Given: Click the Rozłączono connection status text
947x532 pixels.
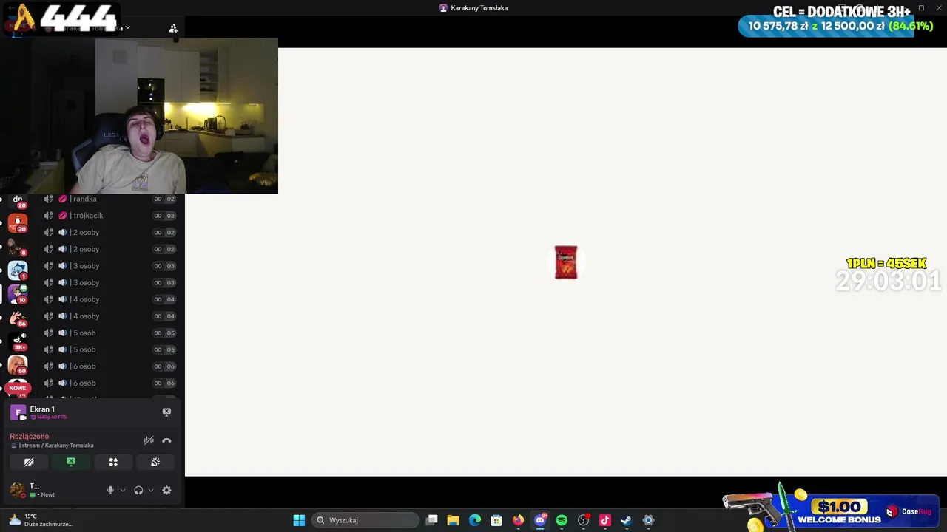Looking at the screenshot, I should [x=30, y=436].
